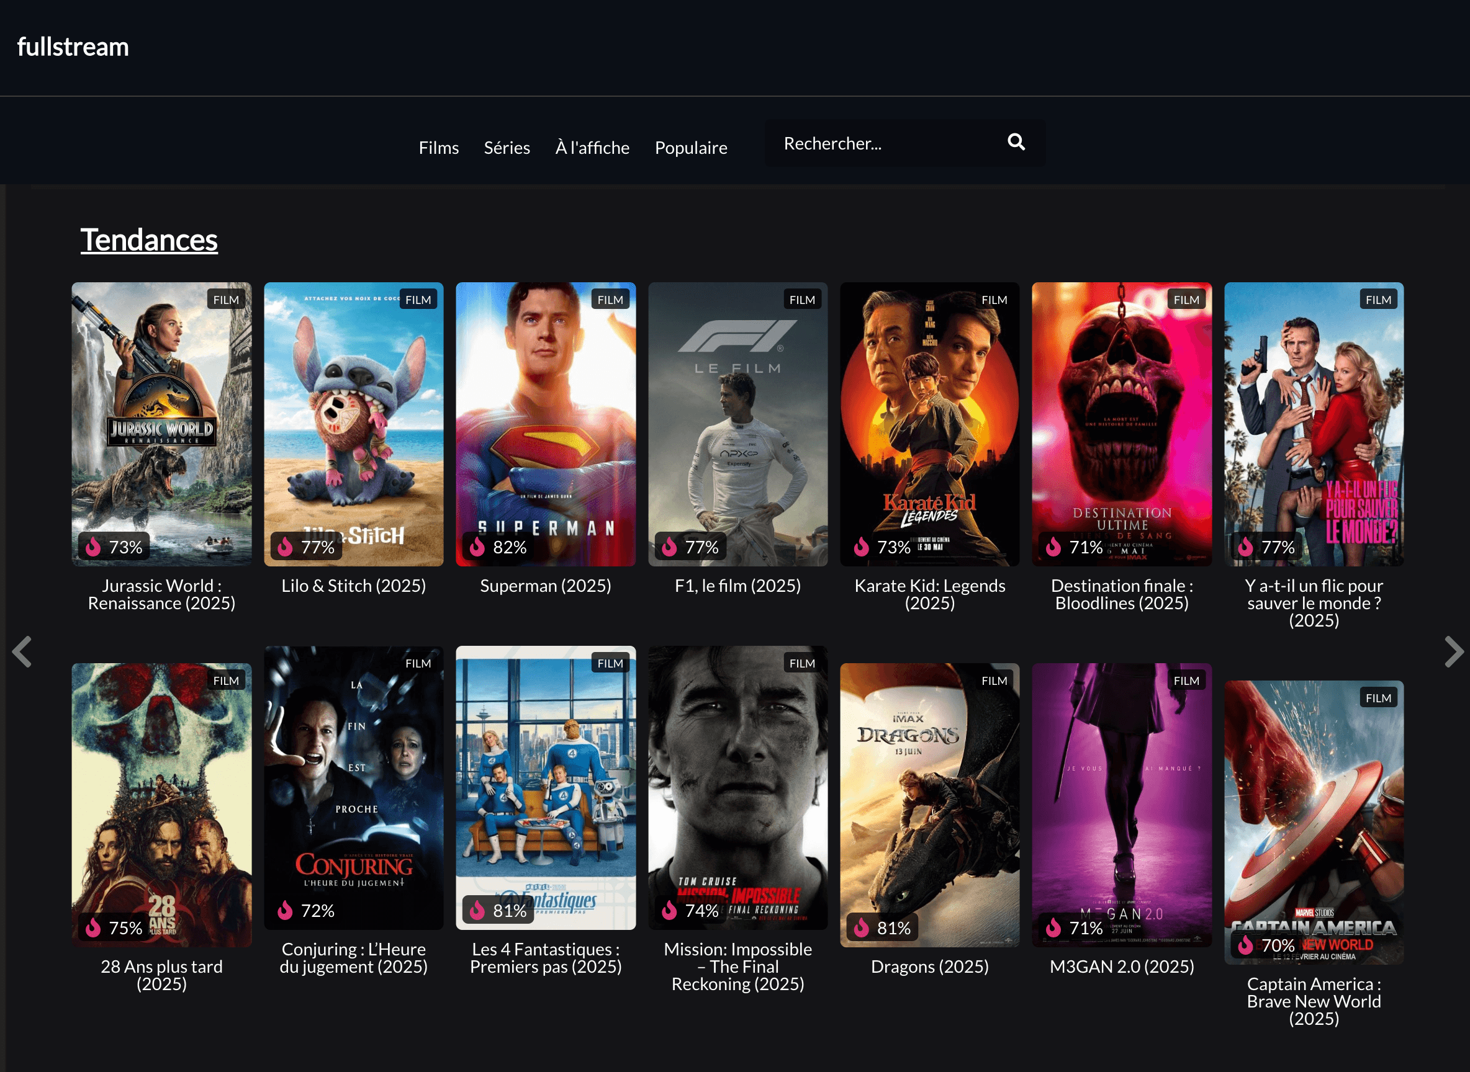The height and width of the screenshot is (1072, 1470).
Task: Open Destination finale : Bloodlines title link
Action: [x=1121, y=594]
